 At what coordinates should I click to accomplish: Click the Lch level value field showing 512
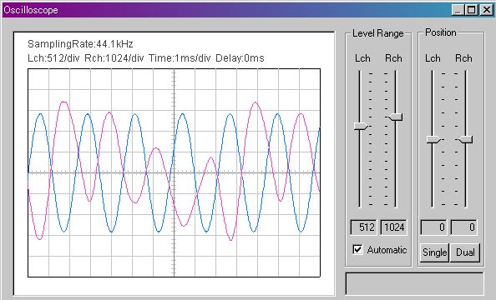[363, 227]
